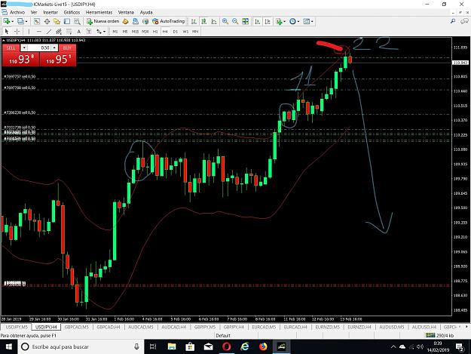Increase volume with the stepper arrow
The image size is (471, 354).
tap(54, 48)
